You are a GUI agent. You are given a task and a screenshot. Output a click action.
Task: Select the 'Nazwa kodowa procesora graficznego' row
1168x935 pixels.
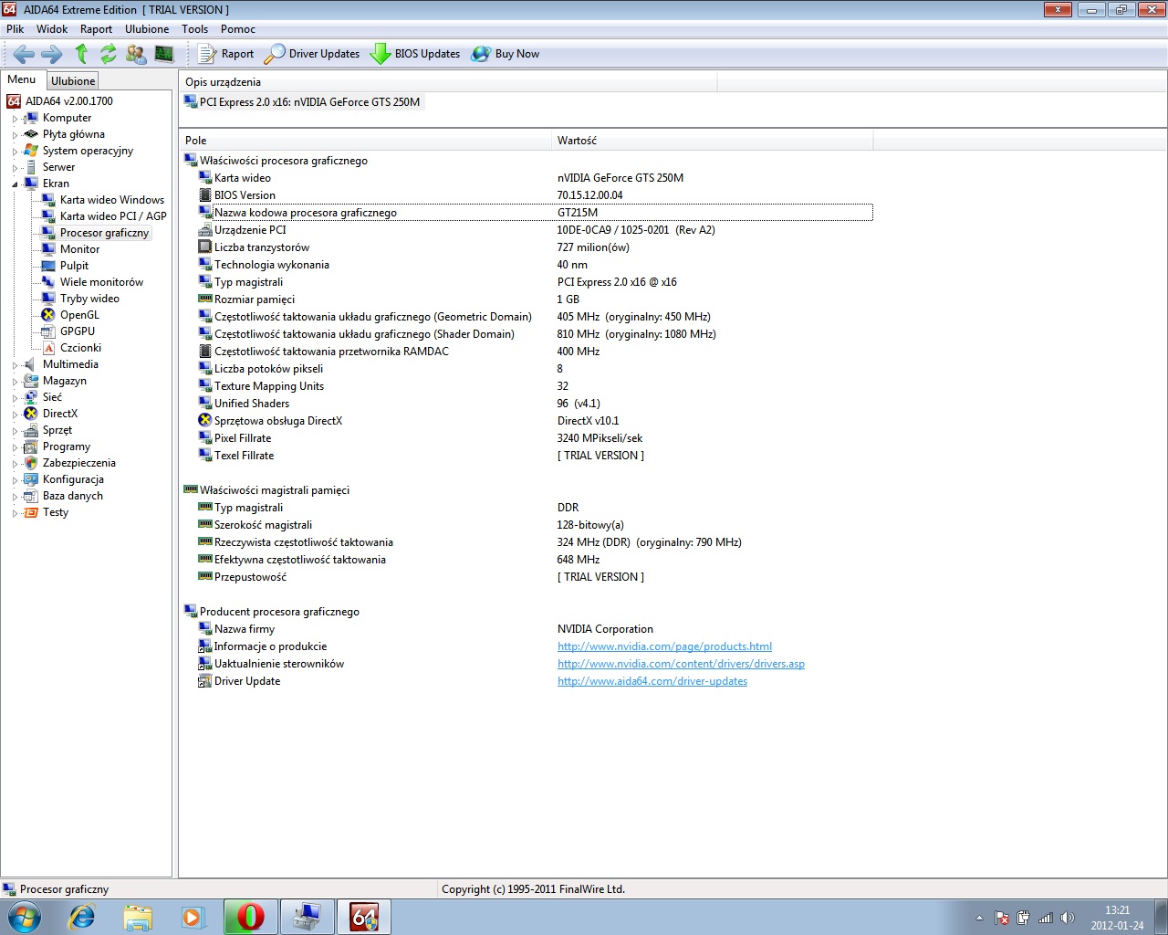(535, 213)
